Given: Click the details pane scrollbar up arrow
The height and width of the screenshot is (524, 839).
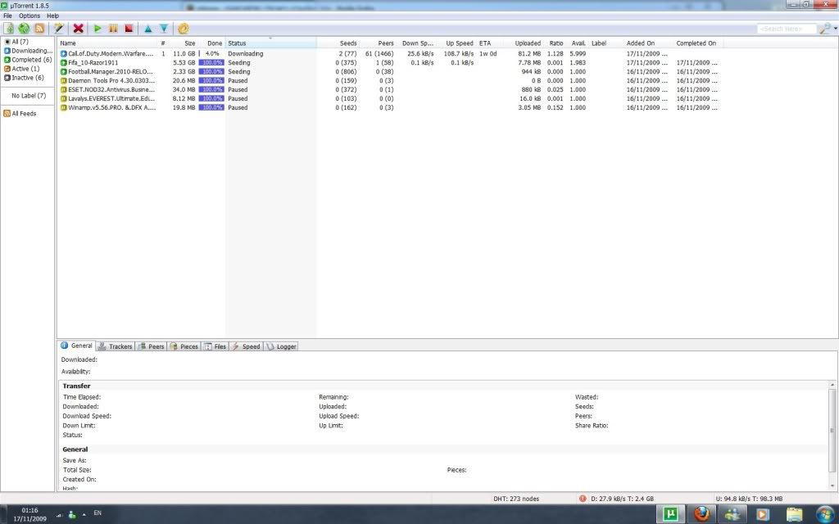Looking at the screenshot, I should coord(832,385).
